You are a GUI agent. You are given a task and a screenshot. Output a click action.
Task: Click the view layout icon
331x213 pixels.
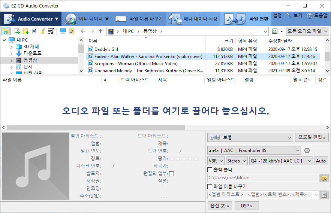pyautogui.click(x=275, y=31)
